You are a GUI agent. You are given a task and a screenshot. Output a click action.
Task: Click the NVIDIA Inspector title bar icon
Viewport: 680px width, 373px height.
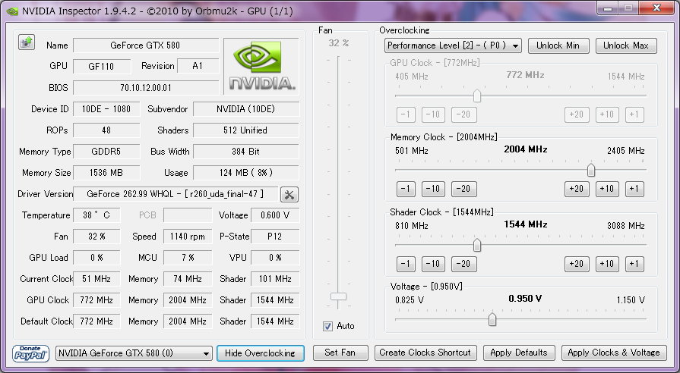(13, 11)
